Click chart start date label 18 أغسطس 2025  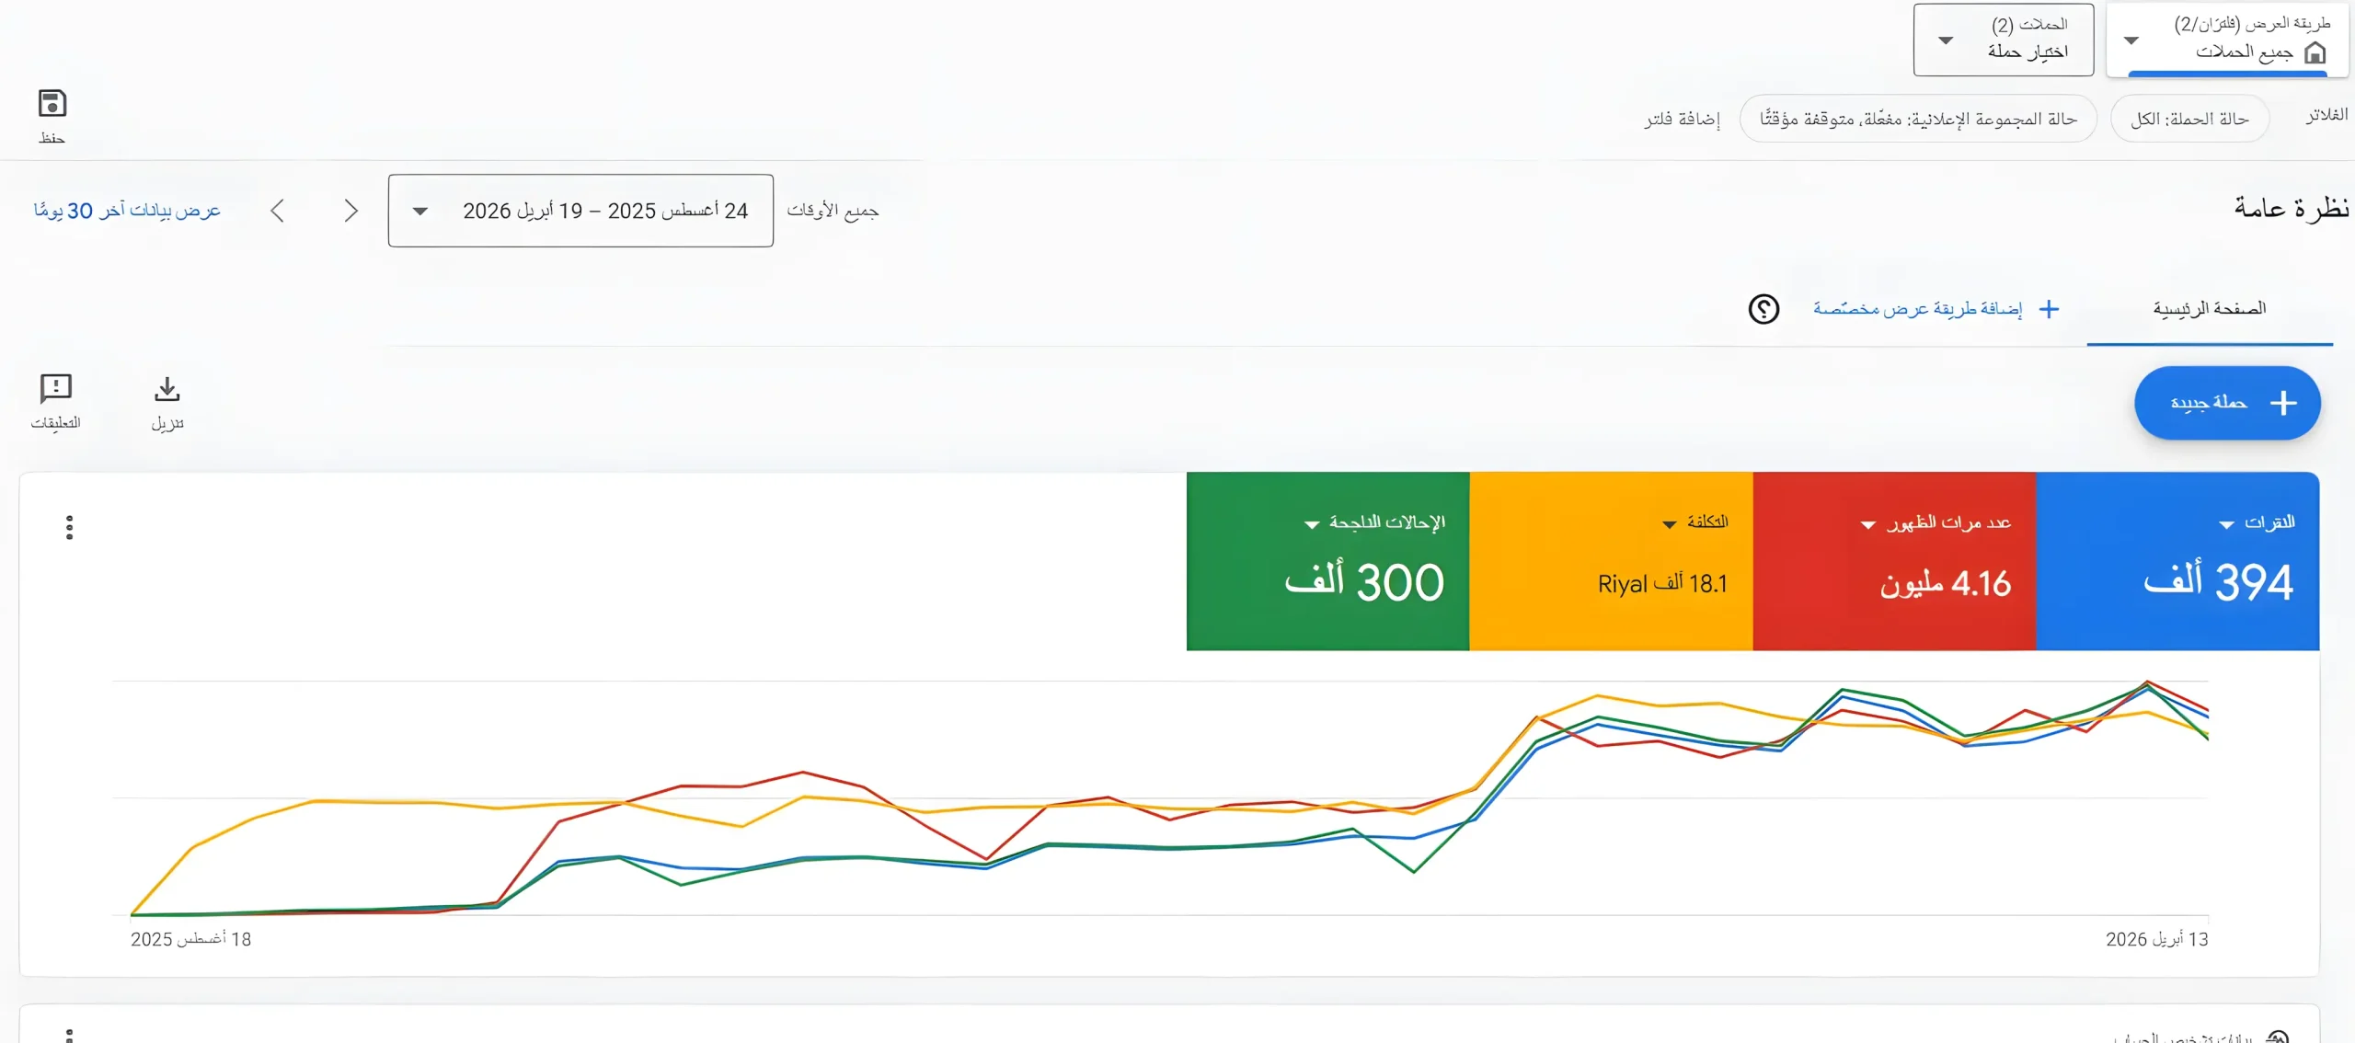pos(190,939)
